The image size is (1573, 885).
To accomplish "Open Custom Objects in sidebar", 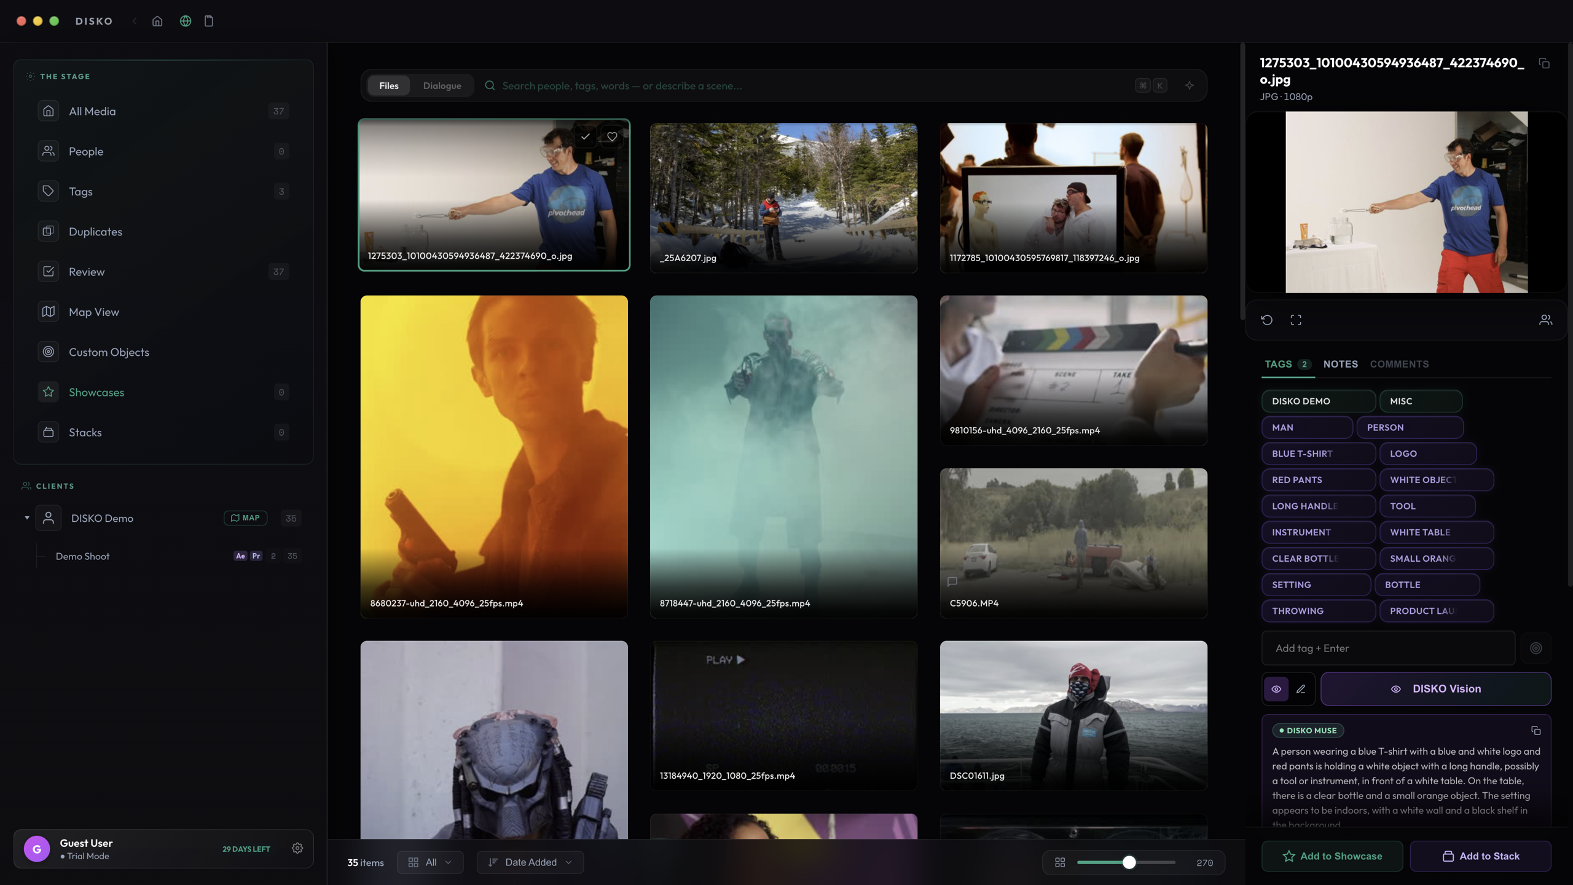I will (x=163, y=352).
